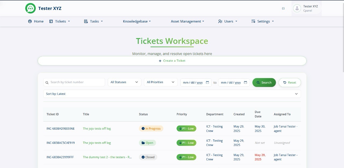
Task: Open the Users menu
Action: pos(228,21)
